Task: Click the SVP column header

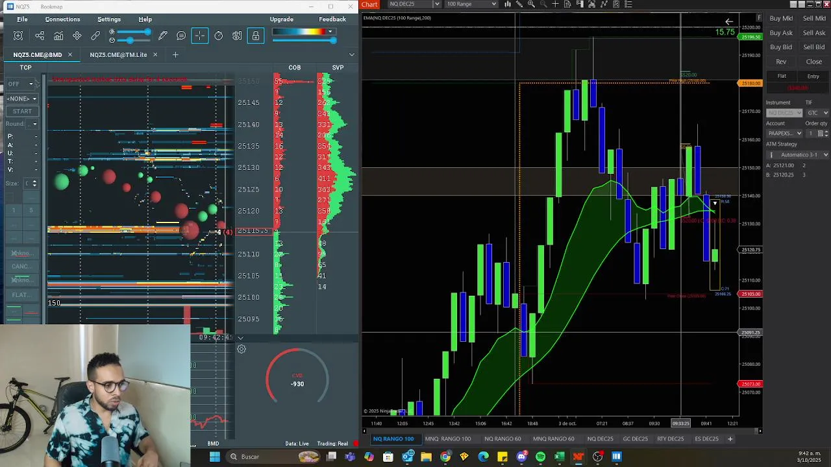Action: pyautogui.click(x=338, y=67)
